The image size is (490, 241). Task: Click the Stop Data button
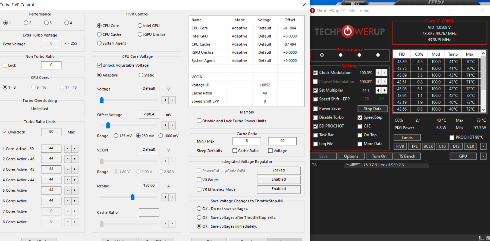point(373,109)
